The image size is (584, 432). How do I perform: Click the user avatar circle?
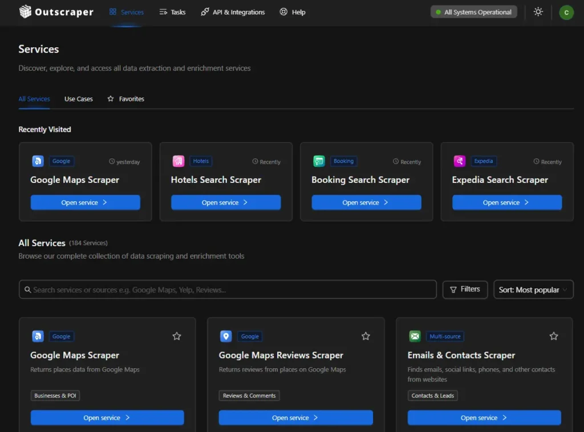point(566,11)
